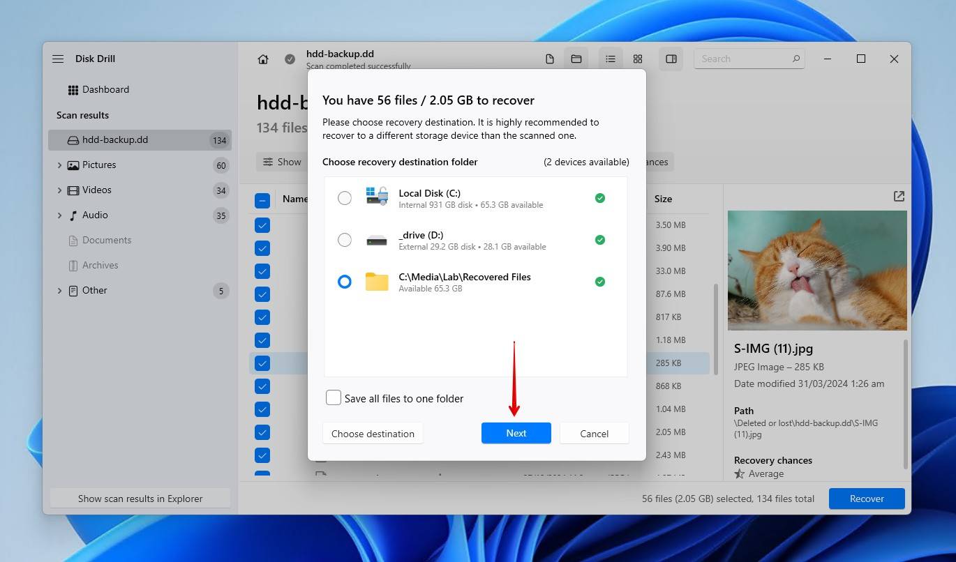Image resolution: width=956 pixels, height=562 pixels.
Task: Select the grid view layout icon
Action: [x=638, y=59]
